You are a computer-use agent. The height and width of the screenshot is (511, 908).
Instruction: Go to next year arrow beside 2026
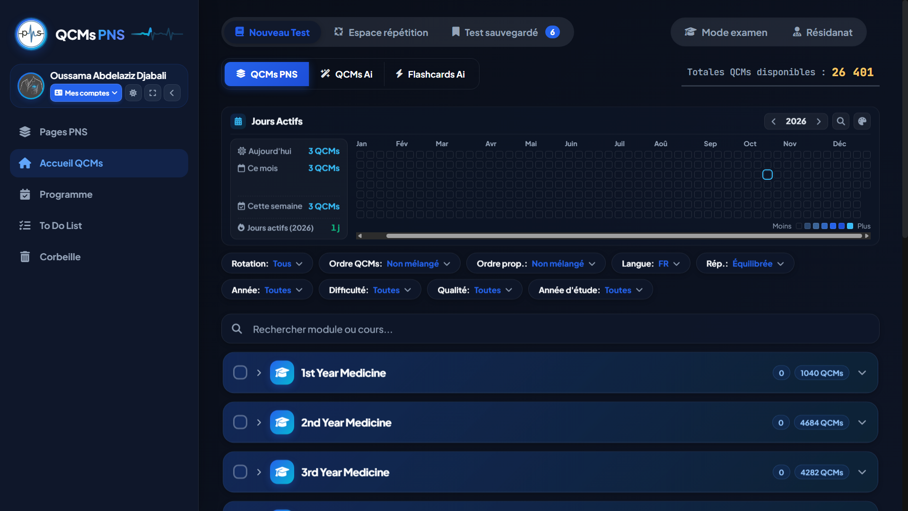coord(819,121)
